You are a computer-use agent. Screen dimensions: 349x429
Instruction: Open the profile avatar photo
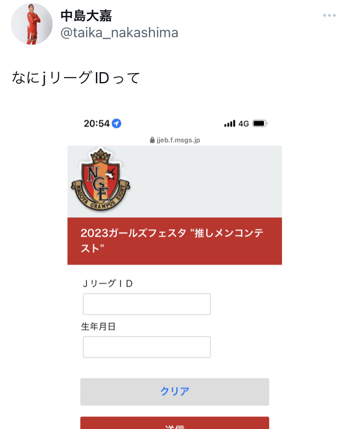point(32,24)
